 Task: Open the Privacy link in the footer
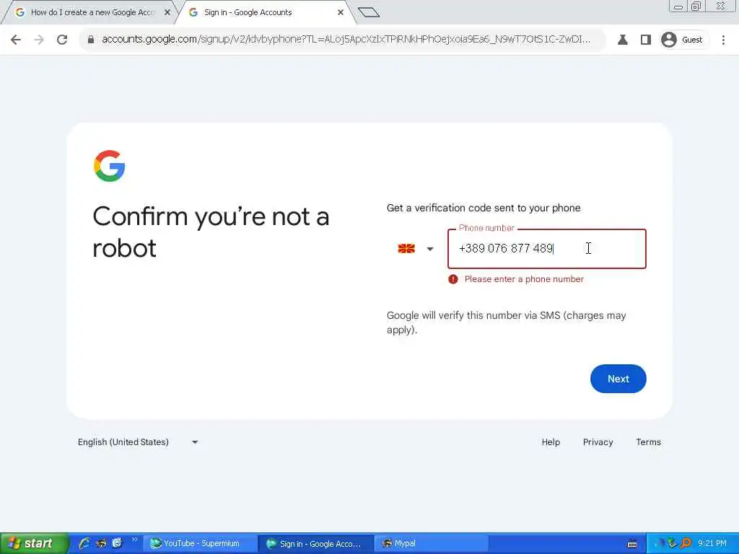click(598, 442)
